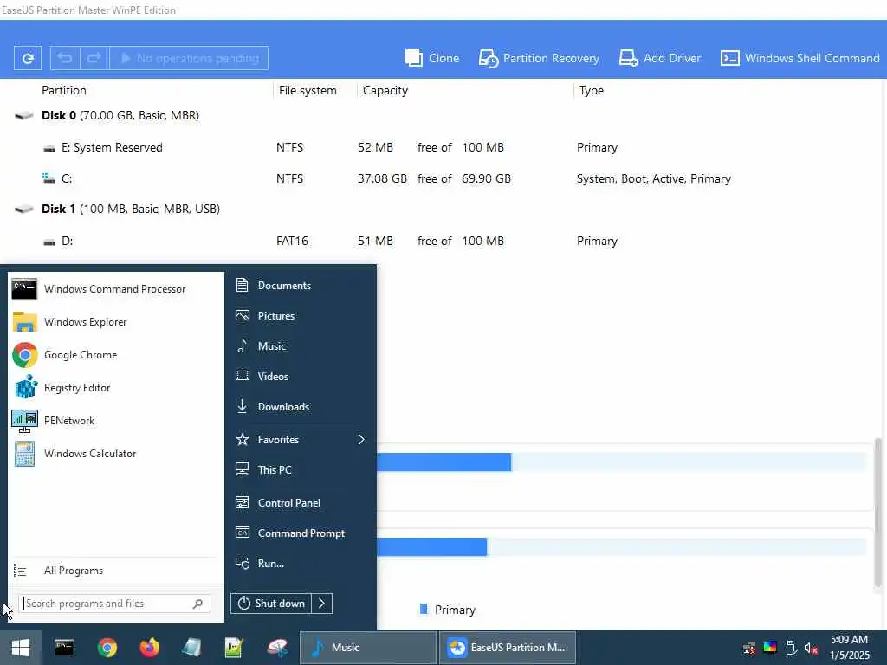Click the network tray icon

coord(749,648)
